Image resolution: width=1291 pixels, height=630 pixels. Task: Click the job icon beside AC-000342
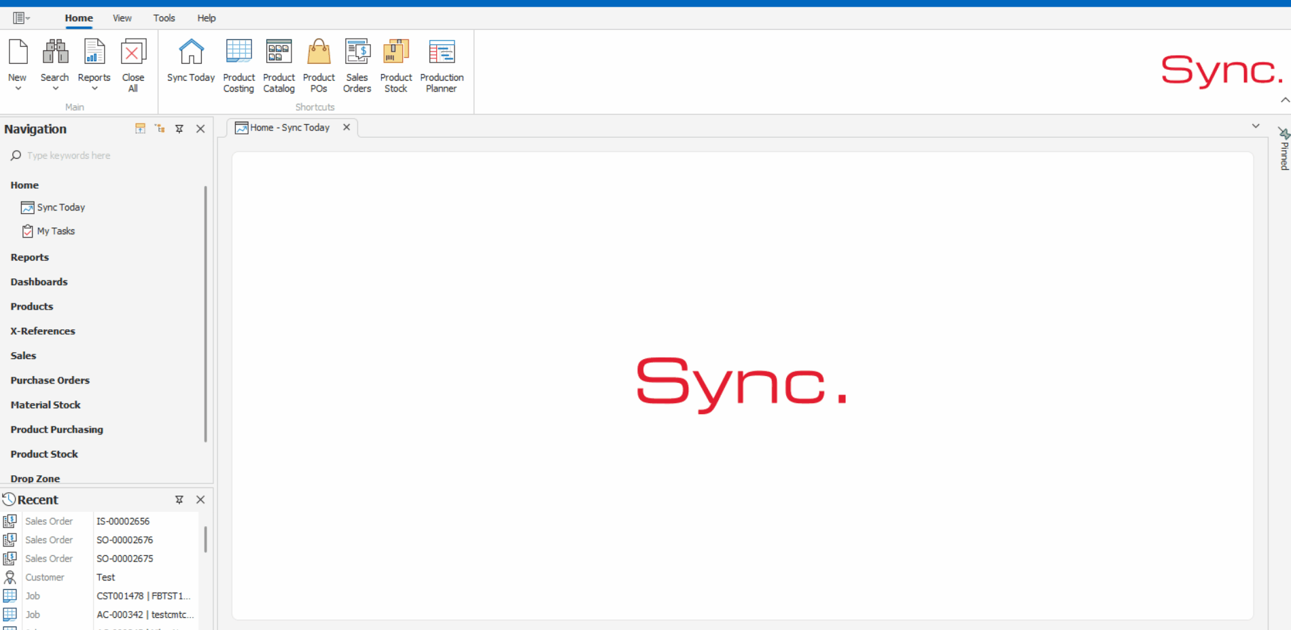[x=10, y=615]
